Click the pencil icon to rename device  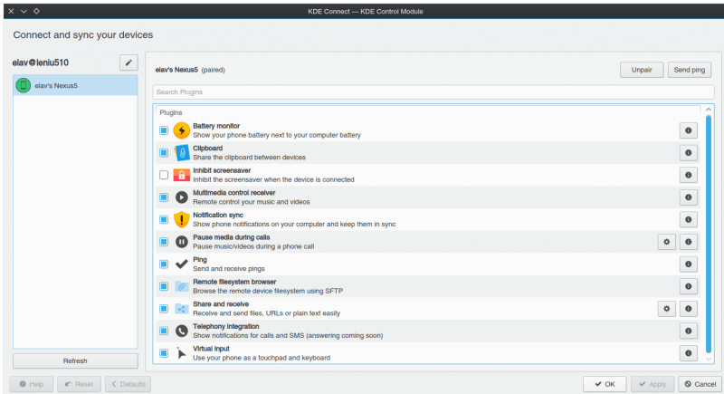(x=129, y=62)
